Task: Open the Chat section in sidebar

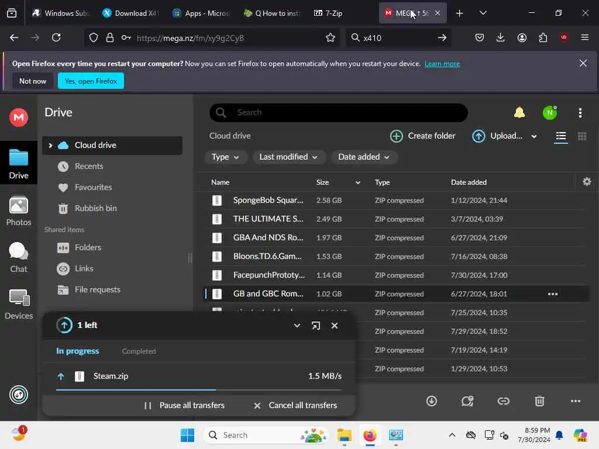Action: click(x=18, y=258)
